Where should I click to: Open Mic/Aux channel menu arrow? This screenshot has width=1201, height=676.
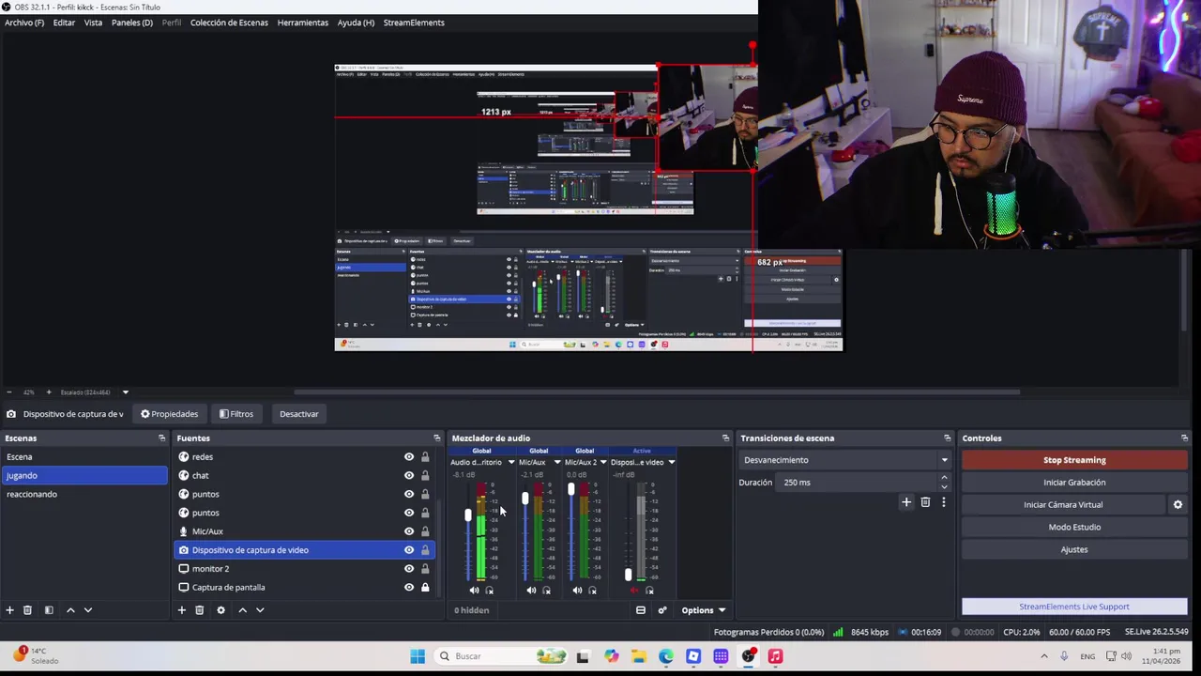[557, 462]
